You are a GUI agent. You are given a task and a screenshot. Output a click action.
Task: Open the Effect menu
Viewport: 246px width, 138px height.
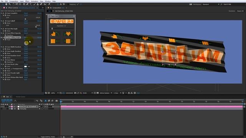(x=27, y=1)
